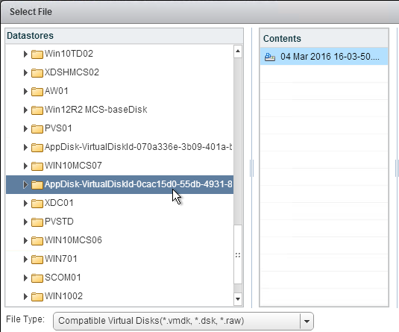Click the XDSHMCS02 folder icon

[37, 72]
